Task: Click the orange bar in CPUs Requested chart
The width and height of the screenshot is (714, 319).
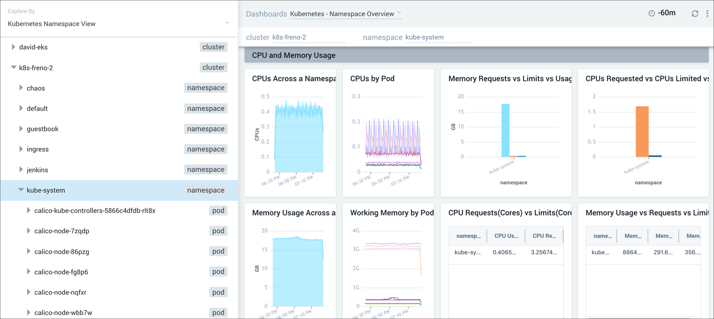Action: click(x=642, y=131)
